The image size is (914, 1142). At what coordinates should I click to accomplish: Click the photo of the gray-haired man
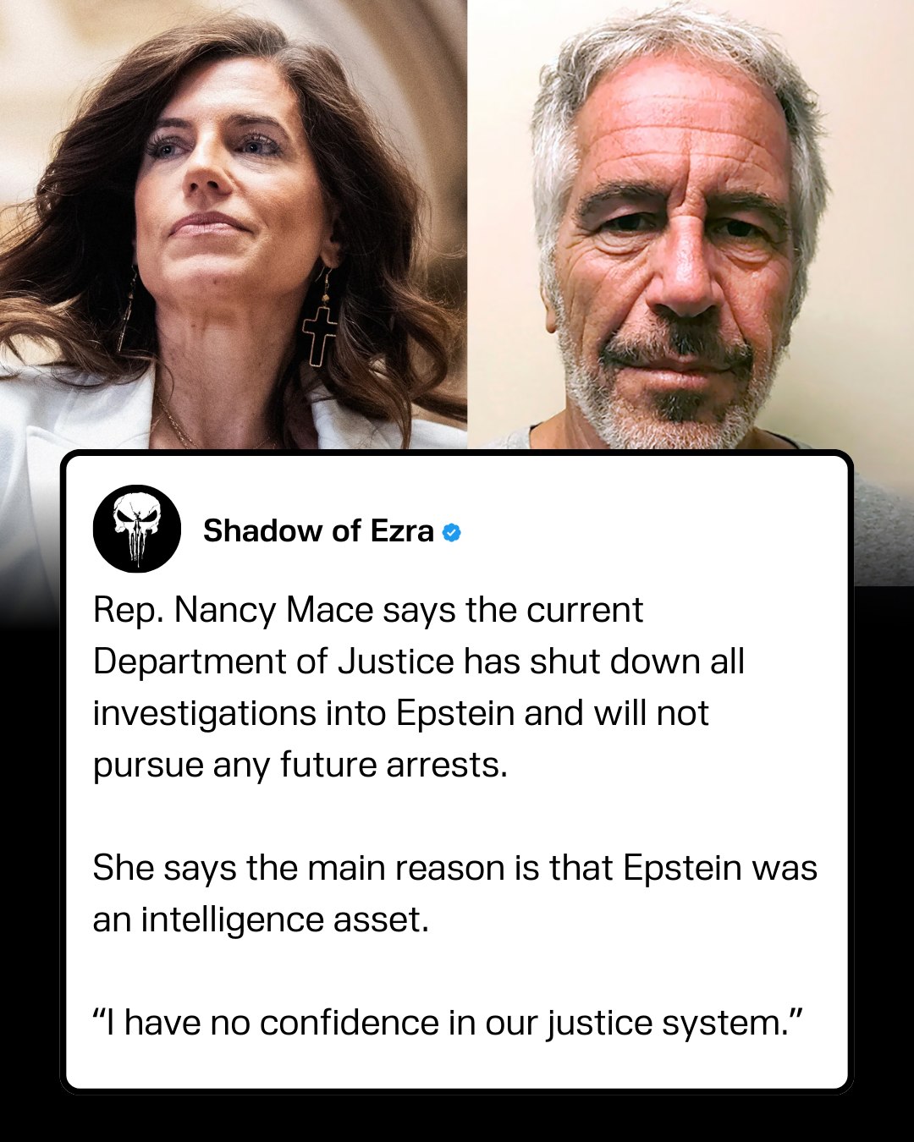691,224
